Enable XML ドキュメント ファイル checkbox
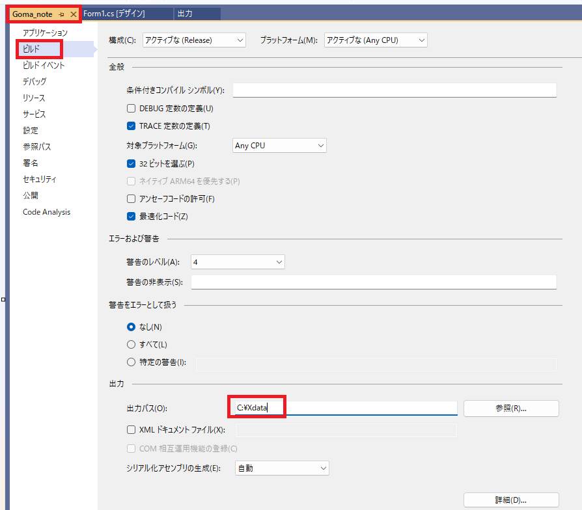 click(131, 430)
